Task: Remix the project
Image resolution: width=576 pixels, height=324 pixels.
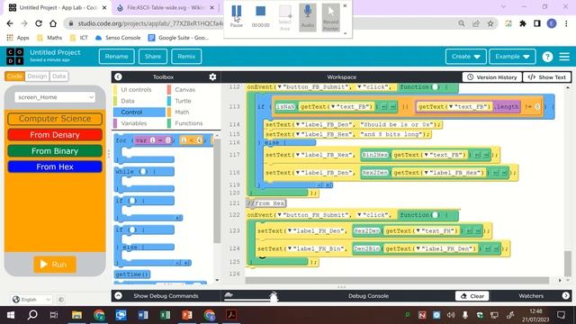Action: click(x=186, y=57)
